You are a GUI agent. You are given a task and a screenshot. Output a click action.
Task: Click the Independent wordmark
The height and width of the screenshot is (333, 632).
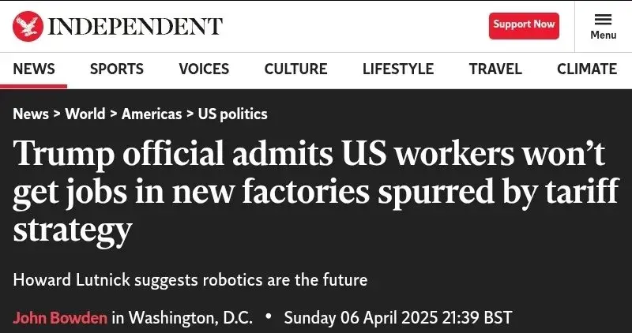click(x=135, y=26)
